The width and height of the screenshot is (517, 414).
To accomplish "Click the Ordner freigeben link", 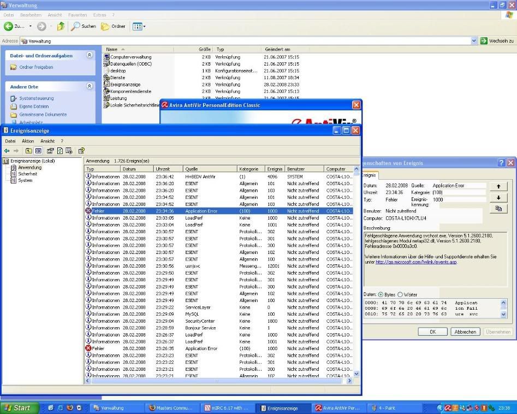I will tap(36, 67).
